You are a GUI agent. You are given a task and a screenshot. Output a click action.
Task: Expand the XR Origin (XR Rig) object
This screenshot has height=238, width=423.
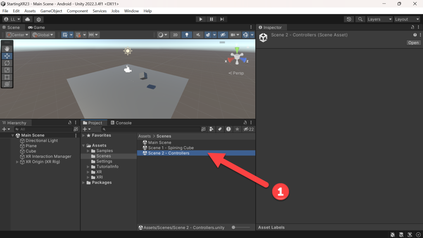(x=17, y=162)
